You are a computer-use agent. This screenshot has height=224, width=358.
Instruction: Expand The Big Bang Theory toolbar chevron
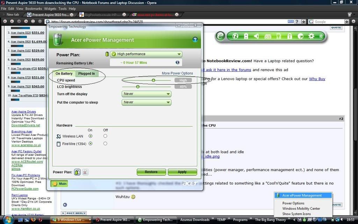pyautogui.click(x=289, y=218)
